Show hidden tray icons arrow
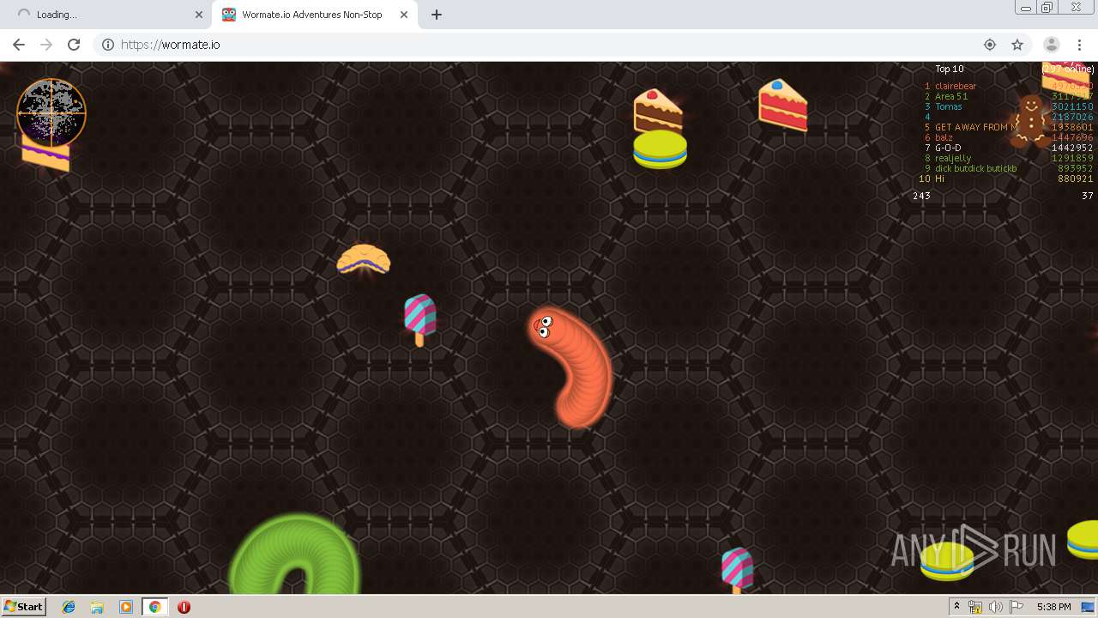The image size is (1098, 618). (x=956, y=607)
